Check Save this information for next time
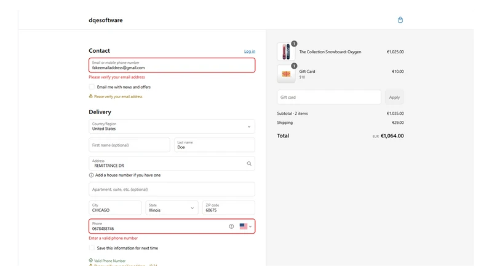Screen dimensions: 492x276 [92, 248]
